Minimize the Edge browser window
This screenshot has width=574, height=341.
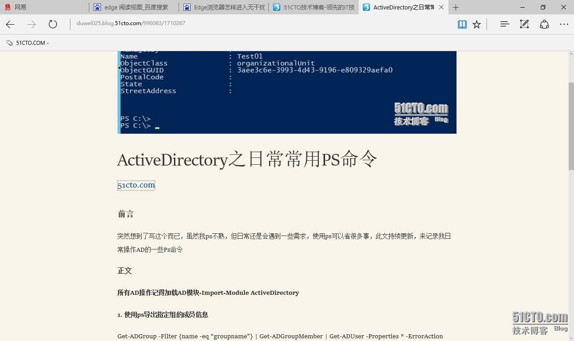click(522, 7)
